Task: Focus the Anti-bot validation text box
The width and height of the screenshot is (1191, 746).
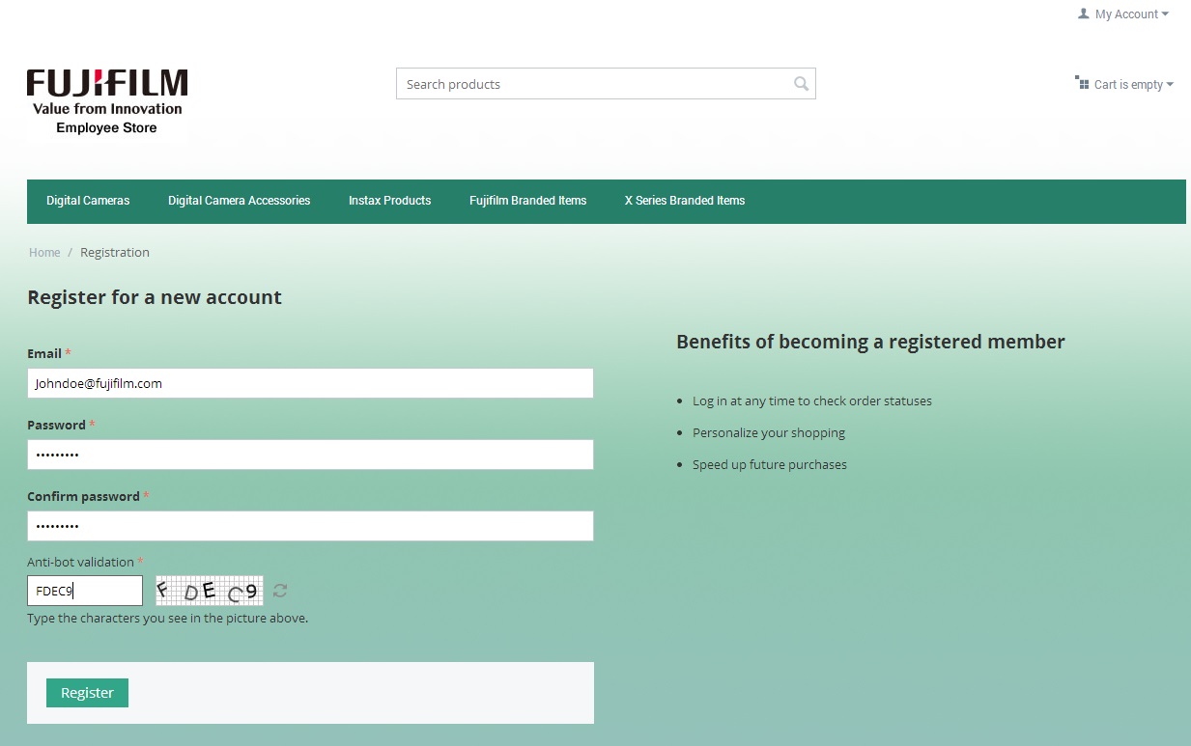Action: click(85, 591)
